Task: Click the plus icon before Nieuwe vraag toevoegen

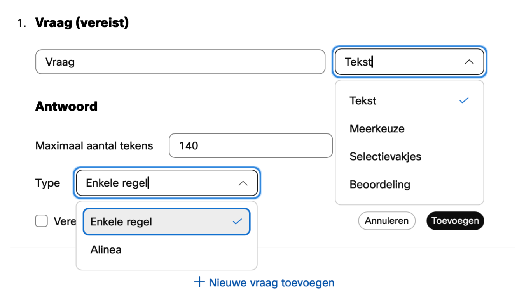Action: (199, 282)
